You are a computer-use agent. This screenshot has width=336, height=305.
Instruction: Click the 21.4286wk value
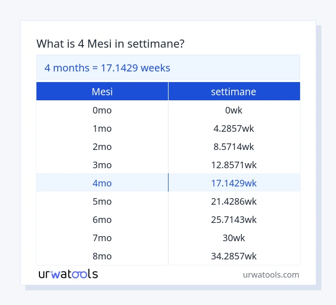pyautogui.click(x=233, y=202)
